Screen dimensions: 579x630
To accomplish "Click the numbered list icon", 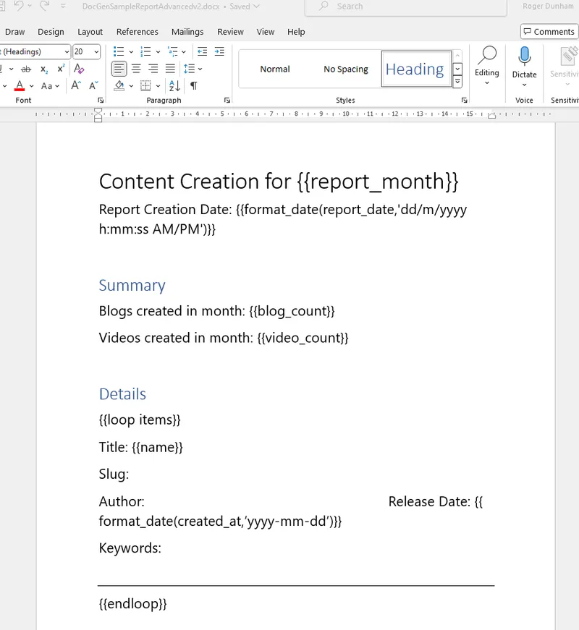I will (x=145, y=51).
